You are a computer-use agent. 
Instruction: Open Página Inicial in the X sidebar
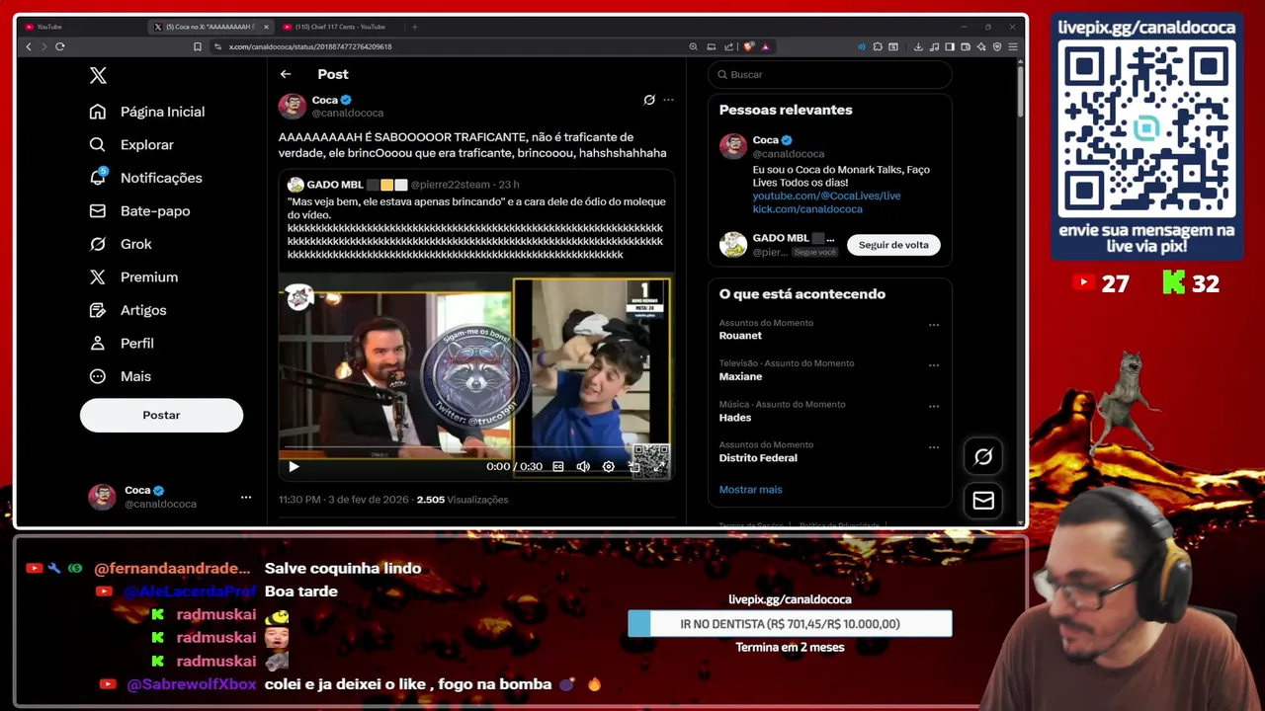(x=146, y=112)
